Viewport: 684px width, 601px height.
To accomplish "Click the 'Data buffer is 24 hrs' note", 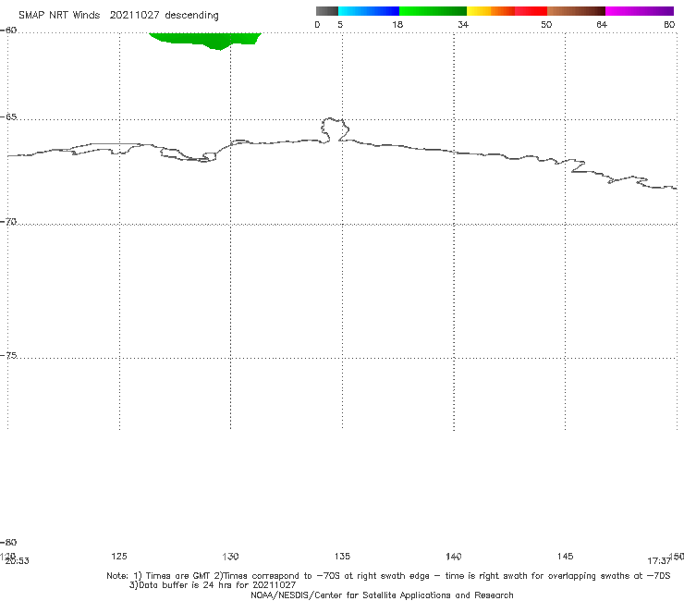I will tap(213, 585).
